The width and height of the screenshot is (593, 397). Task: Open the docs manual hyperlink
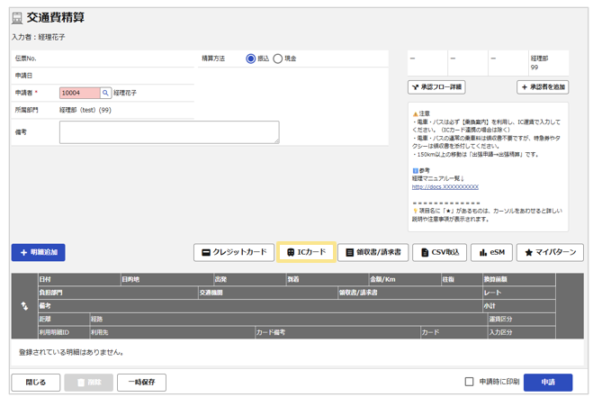[x=445, y=187]
